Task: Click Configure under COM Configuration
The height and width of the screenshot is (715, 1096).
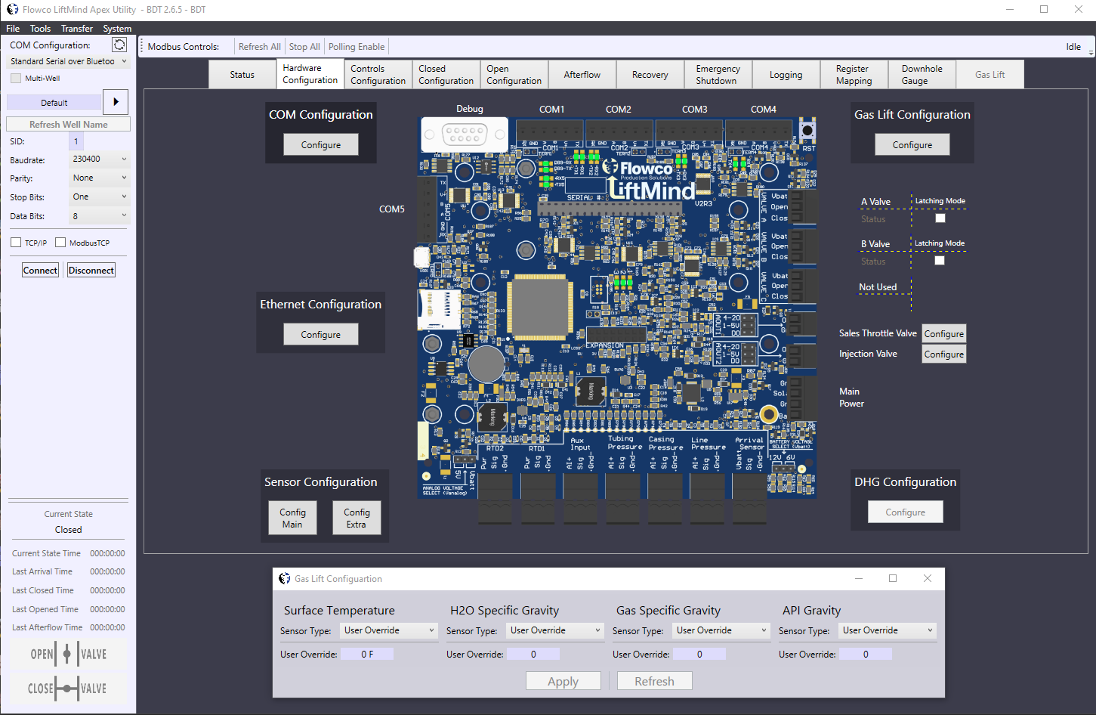Action: click(x=321, y=145)
